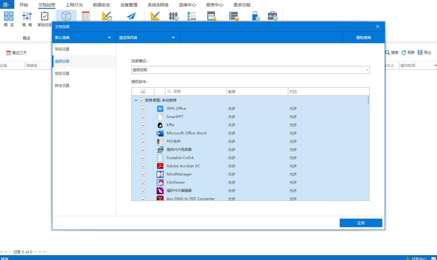Collapse the 软件类型: 办公软件 group
This screenshot has height=260, width=437.
click(x=136, y=100)
